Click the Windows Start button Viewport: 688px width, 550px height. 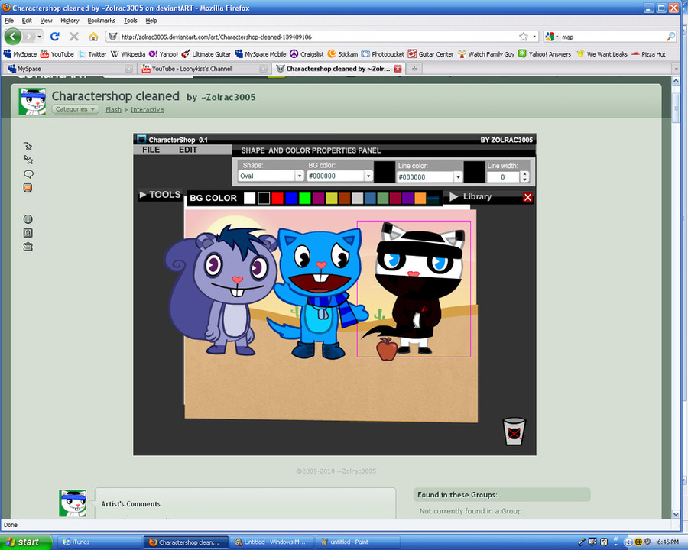click(x=26, y=542)
